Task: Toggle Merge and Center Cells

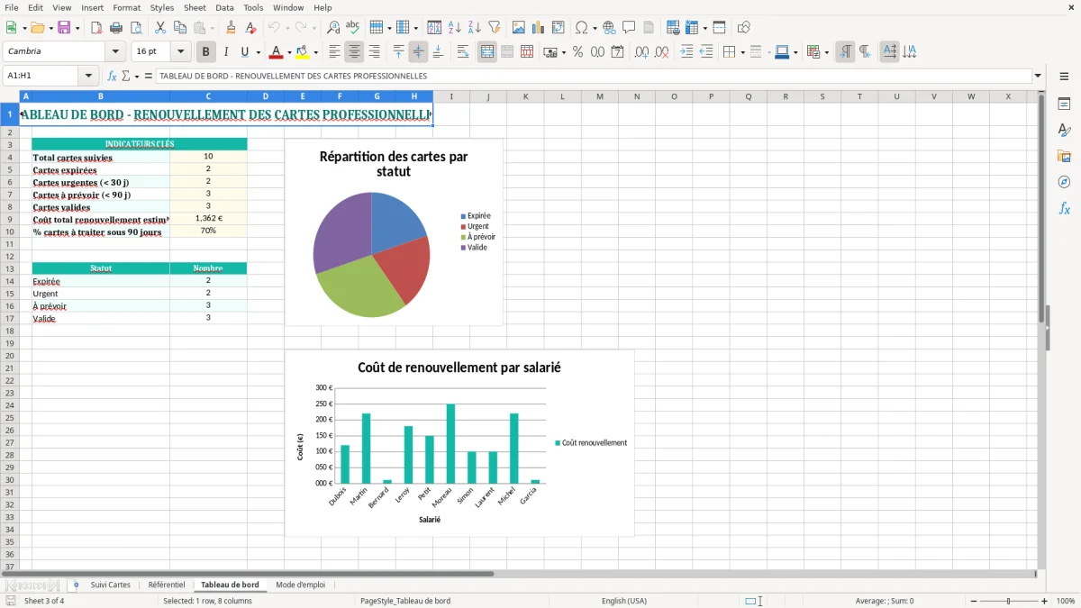Action: (487, 52)
